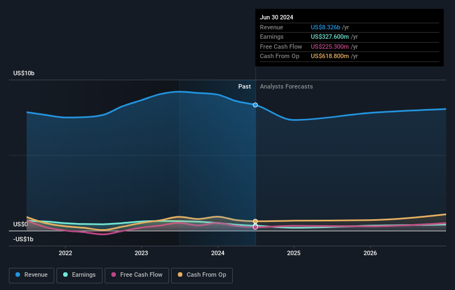This screenshot has height=290, width=455.
Task: Click the 2025 x-axis label
Action: pyautogui.click(x=294, y=253)
